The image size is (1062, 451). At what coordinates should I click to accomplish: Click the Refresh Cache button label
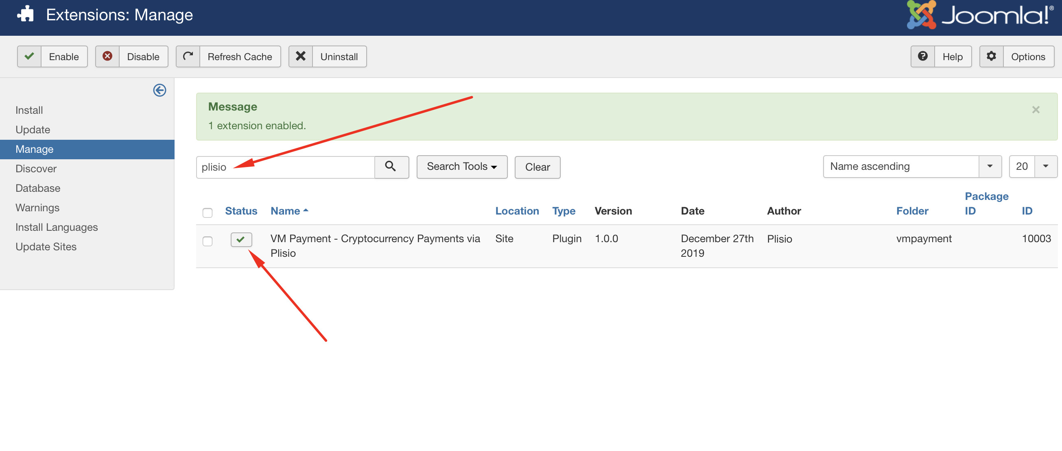(x=240, y=57)
